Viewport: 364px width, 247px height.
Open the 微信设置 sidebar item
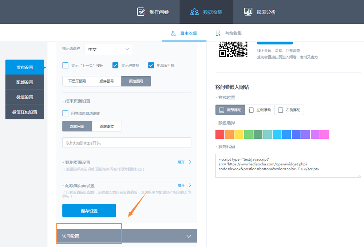[25, 97]
